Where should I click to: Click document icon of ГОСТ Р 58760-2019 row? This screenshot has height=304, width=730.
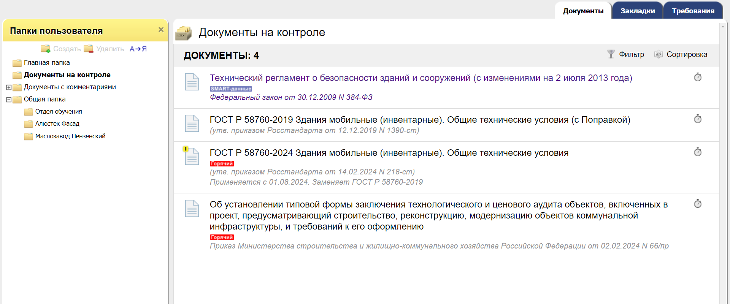tap(192, 123)
